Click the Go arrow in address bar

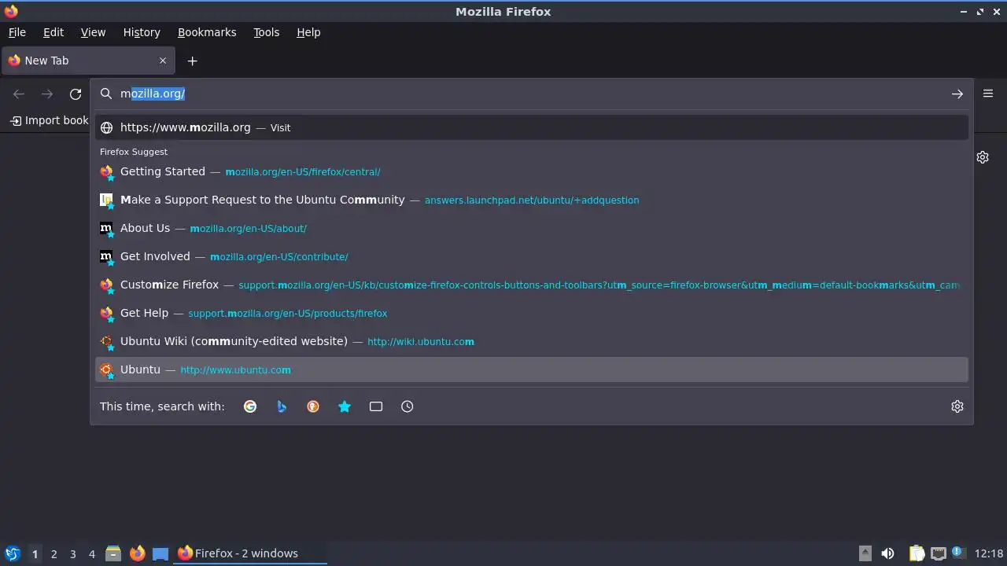coord(957,94)
